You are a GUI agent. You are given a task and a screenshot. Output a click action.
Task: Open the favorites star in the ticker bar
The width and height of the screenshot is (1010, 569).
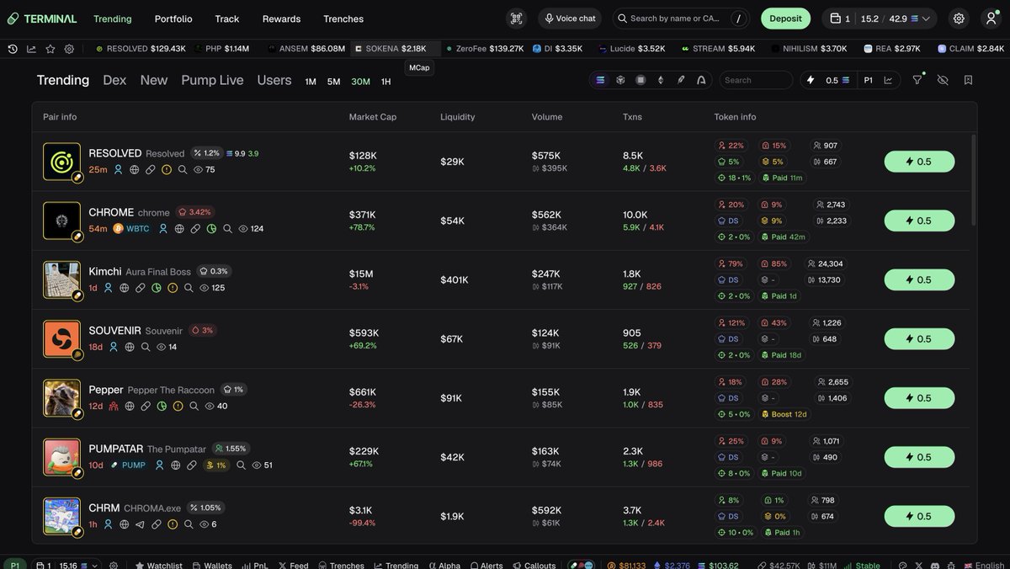point(50,49)
